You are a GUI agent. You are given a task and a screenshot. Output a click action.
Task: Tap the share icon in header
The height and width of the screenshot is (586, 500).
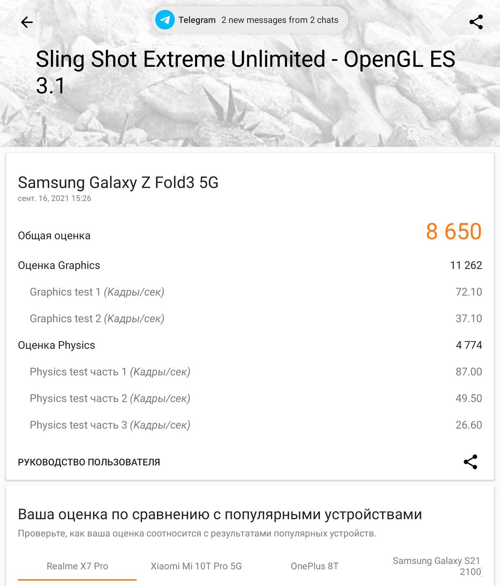tap(476, 22)
